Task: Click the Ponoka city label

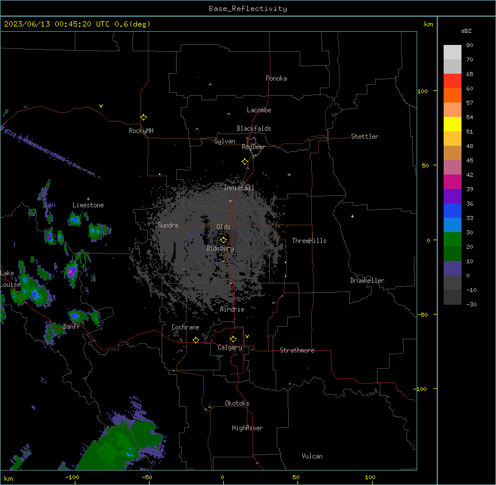Action: point(276,78)
